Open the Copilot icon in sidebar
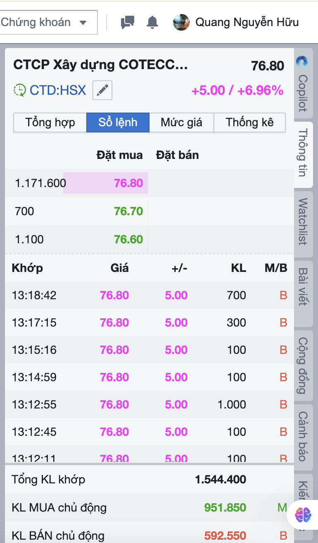Image resolution: width=318 pixels, height=543 pixels. pyautogui.click(x=302, y=62)
